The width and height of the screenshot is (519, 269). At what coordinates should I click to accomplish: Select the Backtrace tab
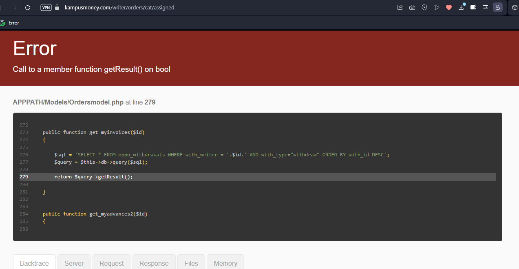[x=34, y=263]
